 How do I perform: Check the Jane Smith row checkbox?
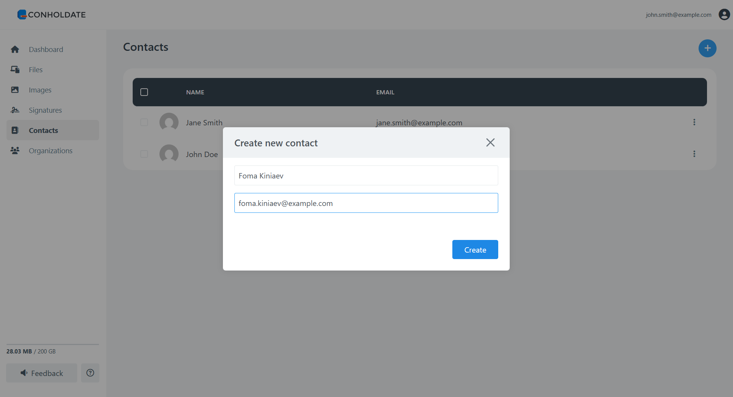(144, 122)
